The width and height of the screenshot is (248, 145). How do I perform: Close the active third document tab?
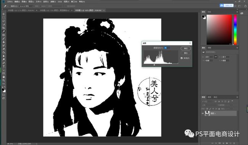point(104,10)
